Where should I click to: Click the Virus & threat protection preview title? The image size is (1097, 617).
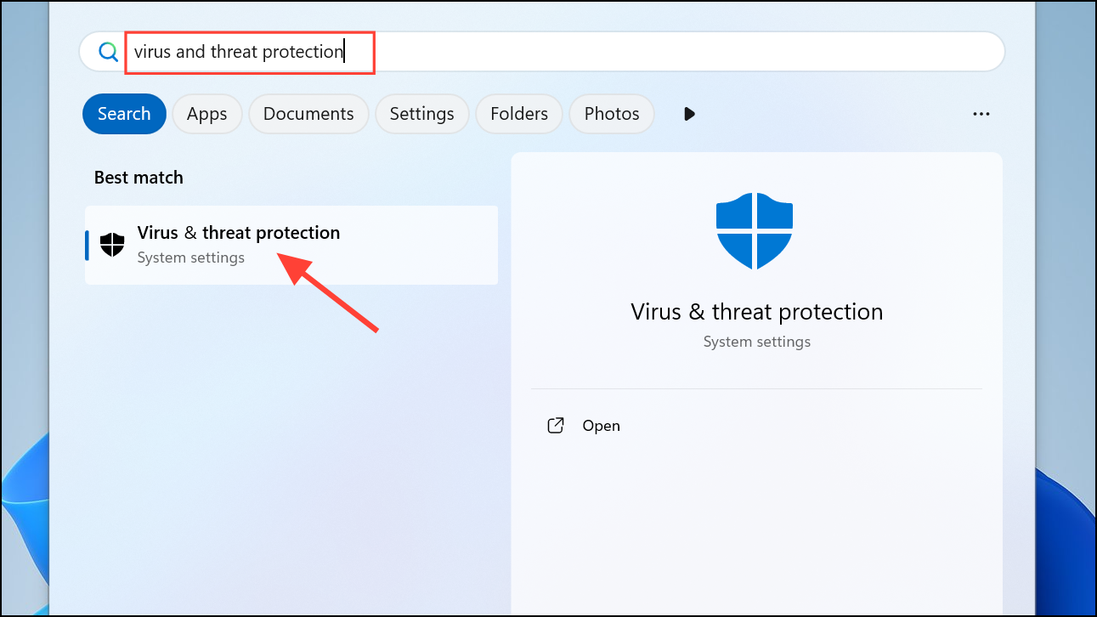[x=757, y=312]
